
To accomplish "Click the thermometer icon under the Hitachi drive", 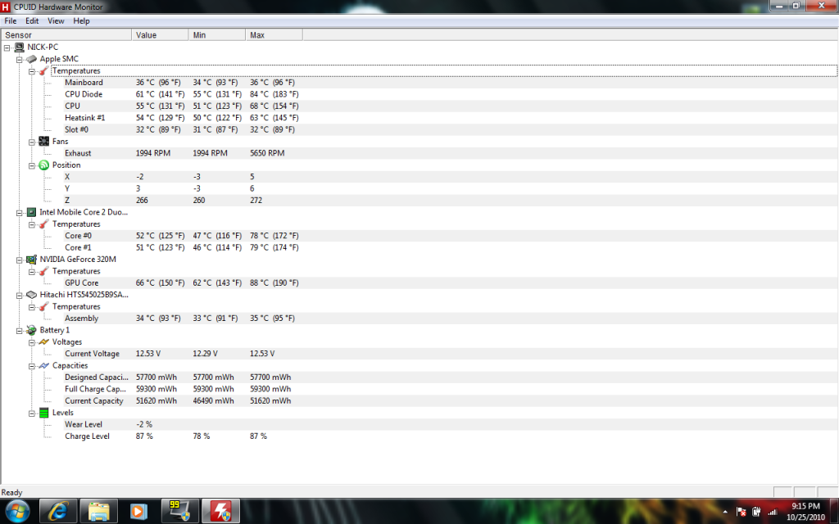I will pos(44,306).
